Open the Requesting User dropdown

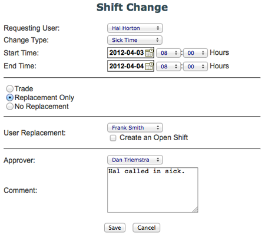pos(135,28)
